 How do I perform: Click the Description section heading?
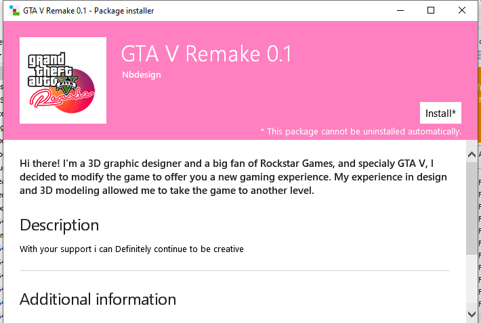pyautogui.click(x=60, y=225)
